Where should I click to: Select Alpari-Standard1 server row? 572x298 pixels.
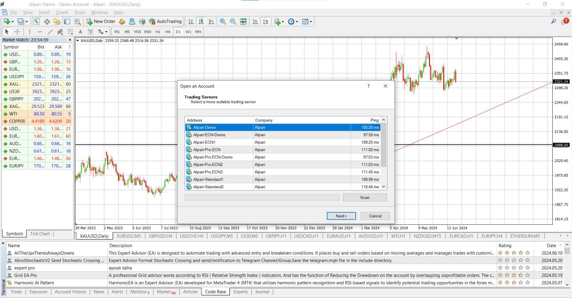pos(283,179)
